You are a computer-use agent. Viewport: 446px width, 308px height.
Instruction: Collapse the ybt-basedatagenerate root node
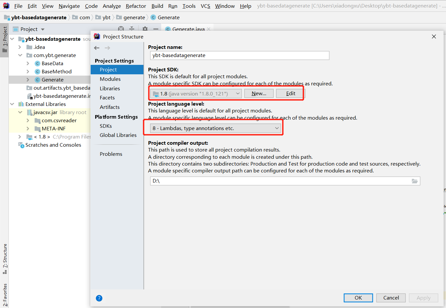tap(12, 39)
